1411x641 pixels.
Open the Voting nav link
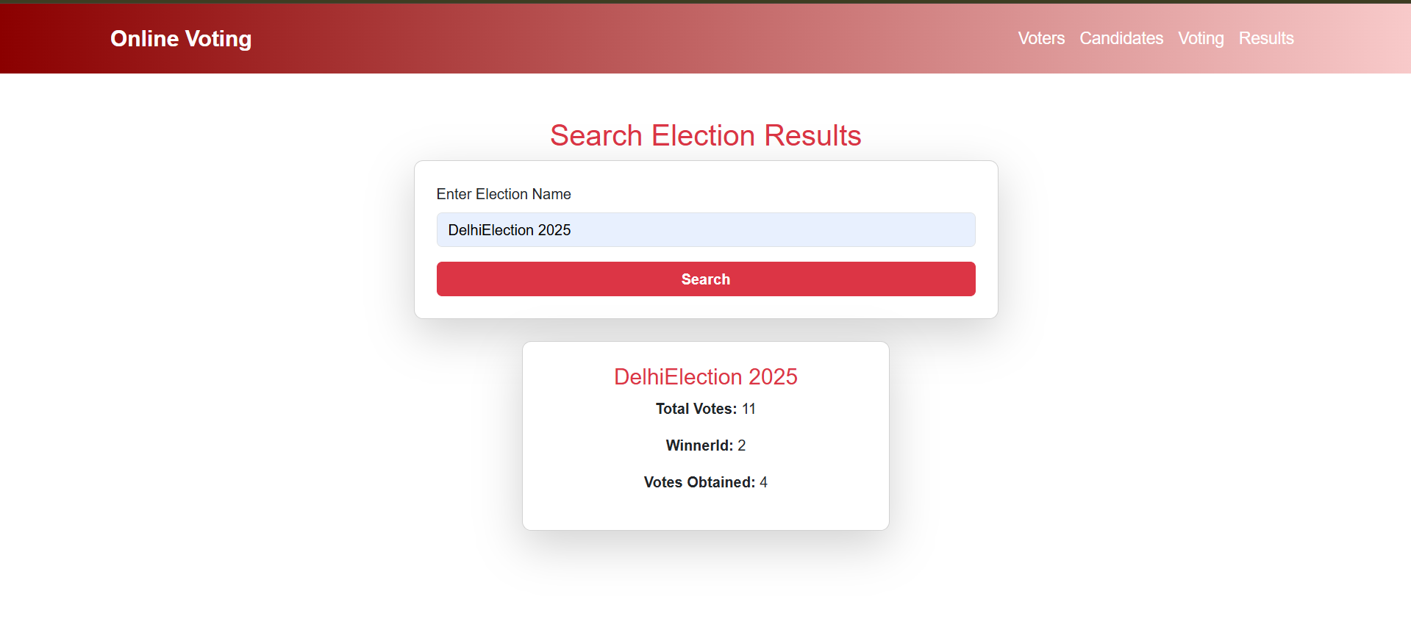[1201, 38]
